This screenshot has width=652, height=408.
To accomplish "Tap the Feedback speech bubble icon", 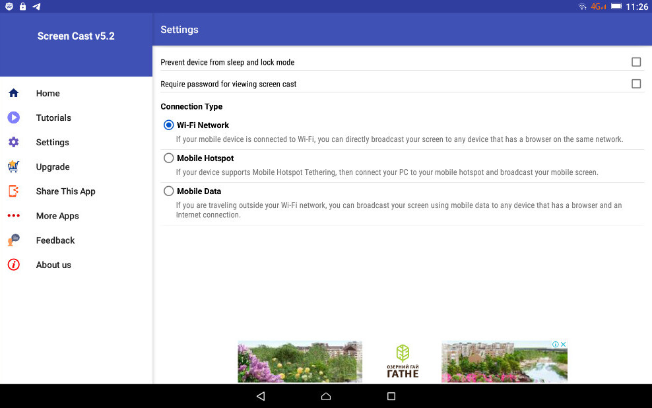I will pos(13,240).
